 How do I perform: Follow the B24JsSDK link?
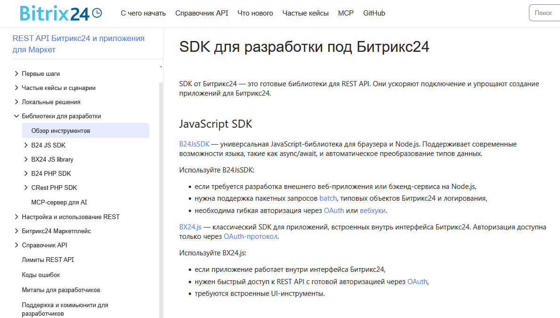click(x=195, y=144)
